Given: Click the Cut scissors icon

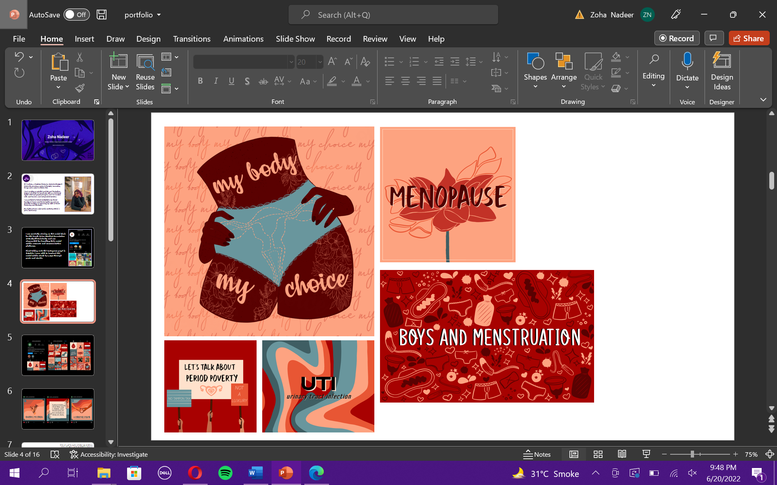Looking at the screenshot, I should click(x=80, y=57).
